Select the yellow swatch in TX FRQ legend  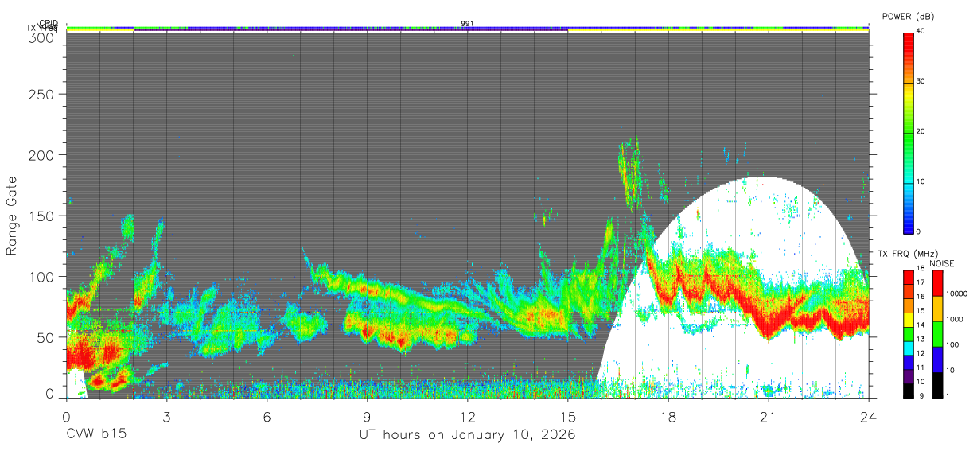click(908, 319)
